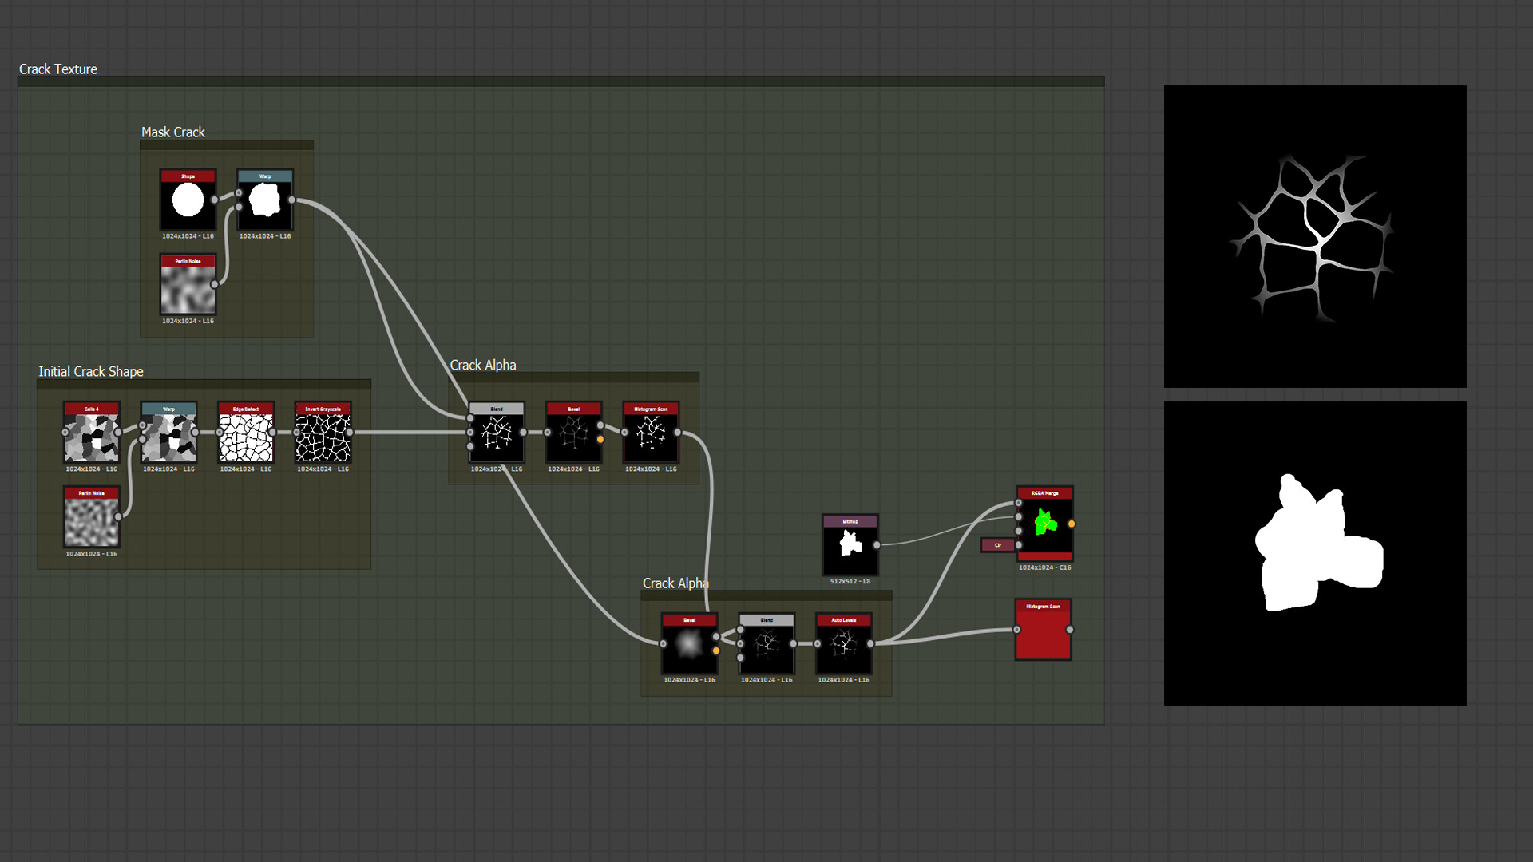Select the white mask preview image
1533x862 pixels.
[1315, 553]
